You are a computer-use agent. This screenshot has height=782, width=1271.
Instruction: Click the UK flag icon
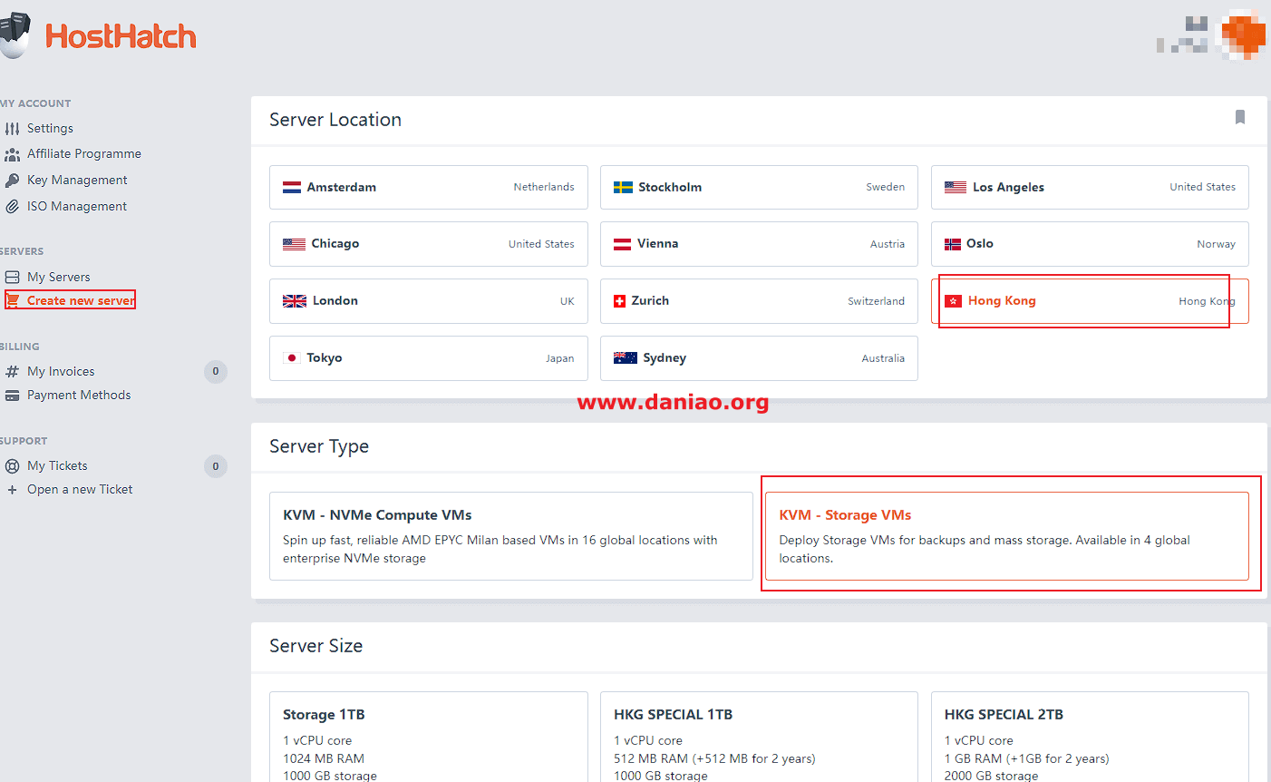tap(295, 301)
